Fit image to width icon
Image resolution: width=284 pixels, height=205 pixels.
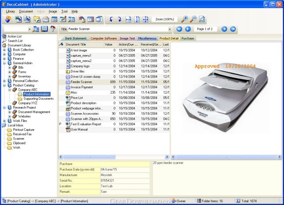(128, 19)
